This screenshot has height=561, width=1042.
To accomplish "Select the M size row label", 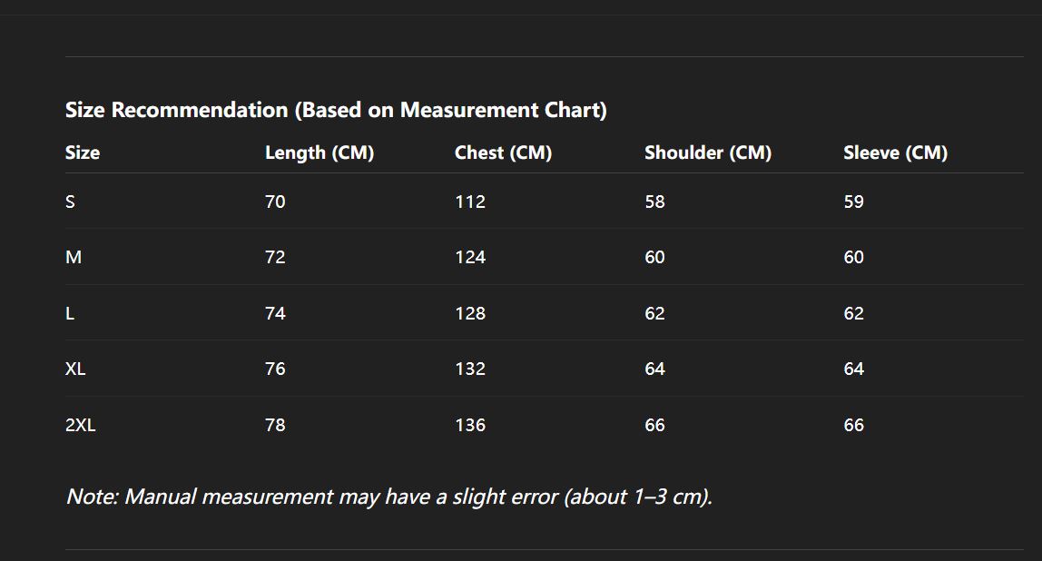I will pos(74,258).
